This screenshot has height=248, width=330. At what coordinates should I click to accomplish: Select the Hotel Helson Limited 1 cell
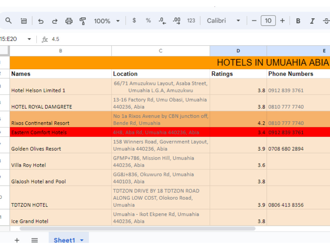[61, 87]
